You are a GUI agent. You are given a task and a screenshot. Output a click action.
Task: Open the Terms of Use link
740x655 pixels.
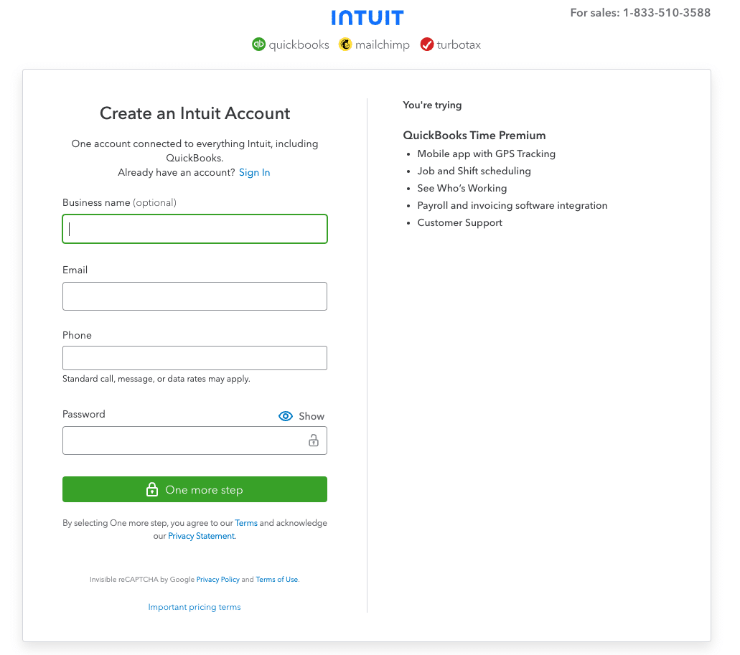pyautogui.click(x=277, y=580)
